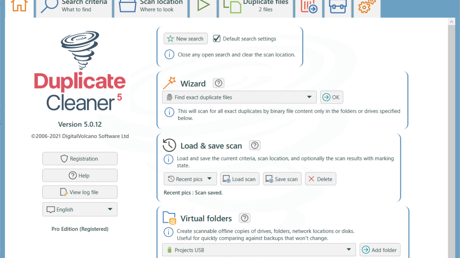Open the selection assistant list-arrow tab icon
Image resolution: width=460 pixels, height=258 pixels.
pyautogui.click(x=308, y=6)
